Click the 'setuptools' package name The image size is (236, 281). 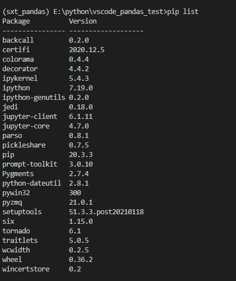pyautogui.click(x=22, y=212)
